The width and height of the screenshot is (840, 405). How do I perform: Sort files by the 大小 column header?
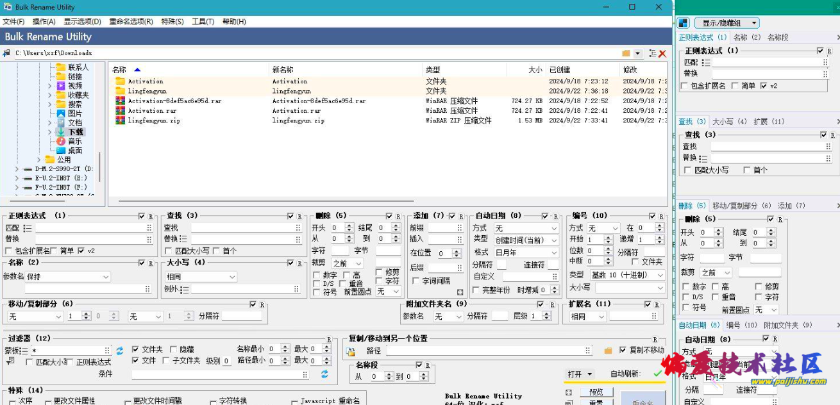pyautogui.click(x=526, y=70)
